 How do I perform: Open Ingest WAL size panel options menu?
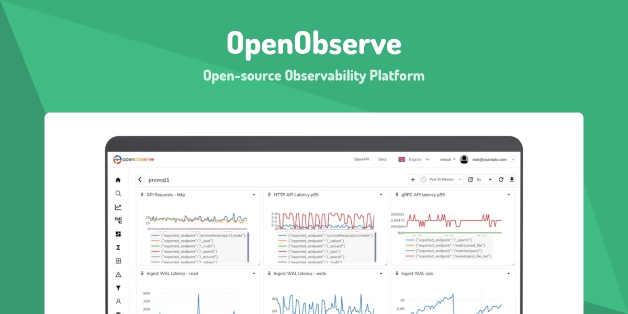(508, 273)
